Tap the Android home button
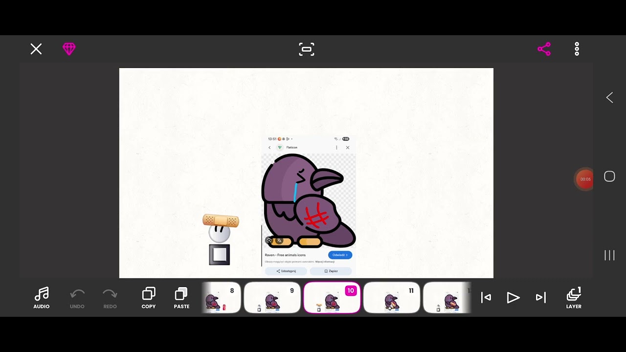Screen dimensions: 626x352 tap(609, 176)
